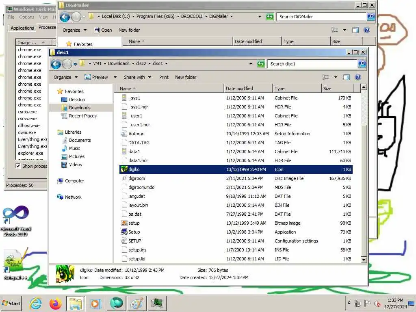Toggle preview pane icon in DiGiMailer toolbar
The width and height of the screenshot is (416, 312).
(x=355, y=30)
